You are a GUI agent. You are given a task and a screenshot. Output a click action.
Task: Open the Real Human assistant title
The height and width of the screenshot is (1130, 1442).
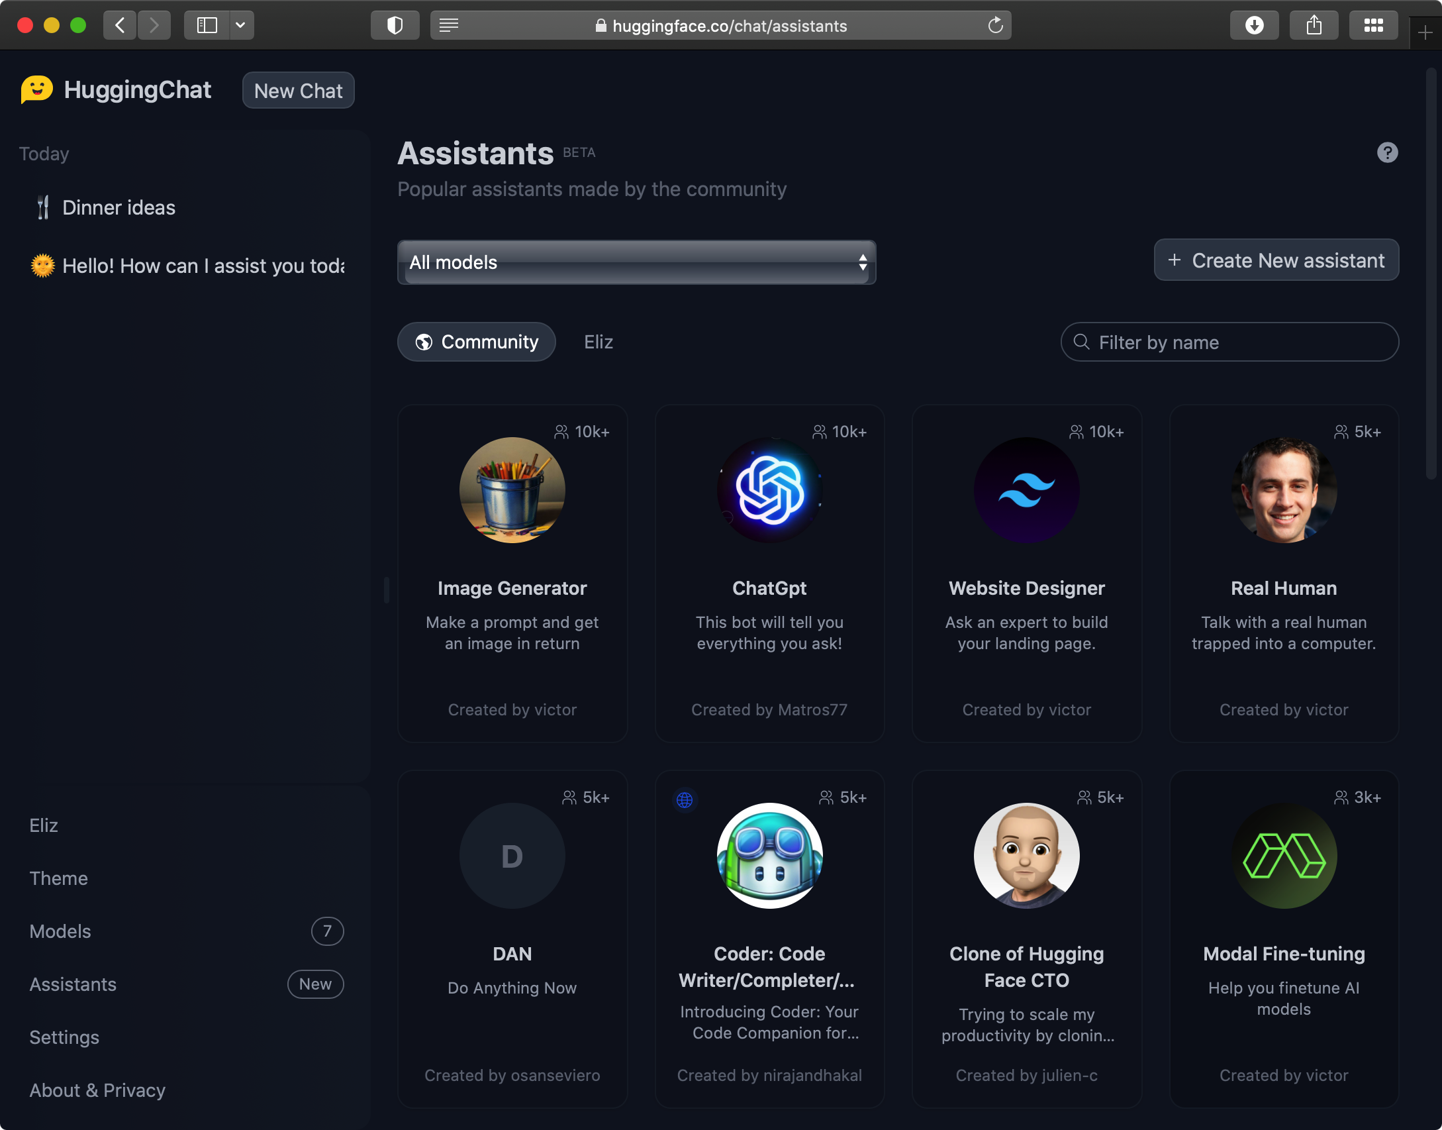point(1284,588)
